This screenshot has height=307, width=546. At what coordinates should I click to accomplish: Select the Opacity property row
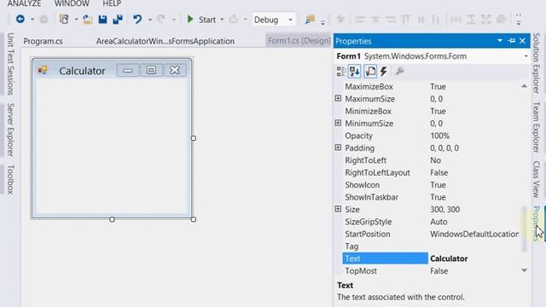(432, 136)
